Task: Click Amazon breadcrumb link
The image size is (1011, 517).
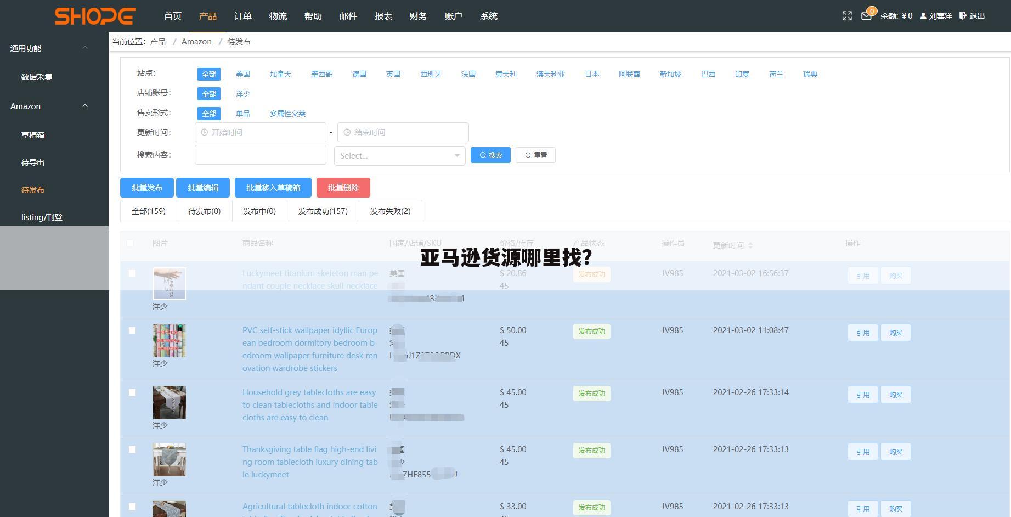Action: point(196,42)
